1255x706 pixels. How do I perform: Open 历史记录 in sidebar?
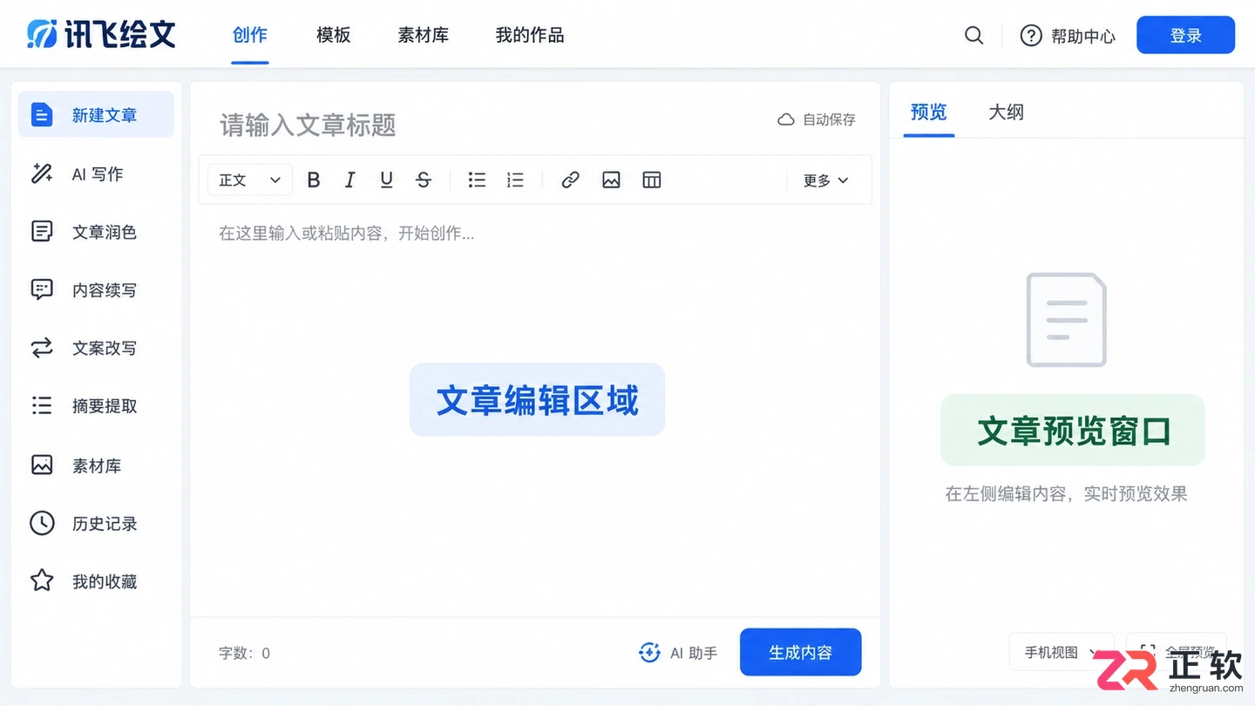96,524
